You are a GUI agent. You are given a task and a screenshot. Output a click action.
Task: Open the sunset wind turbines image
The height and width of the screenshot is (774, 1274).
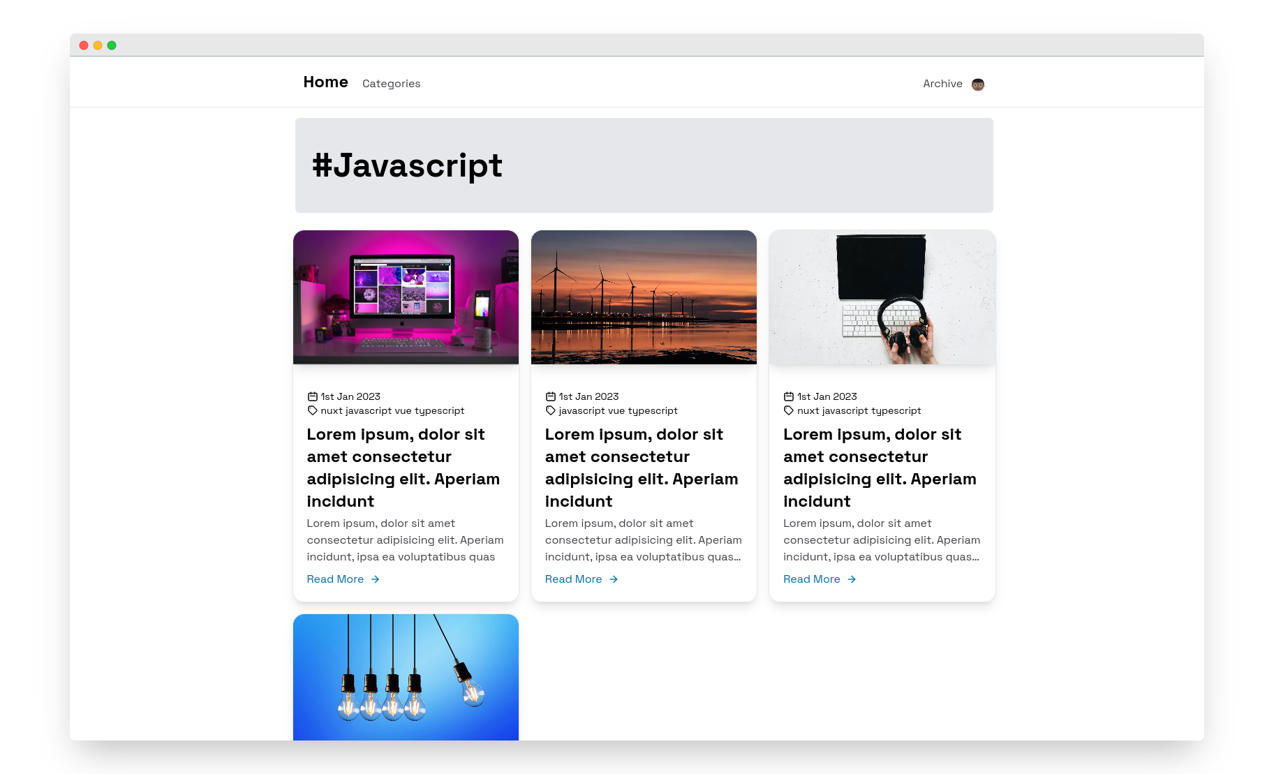(x=644, y=297)
